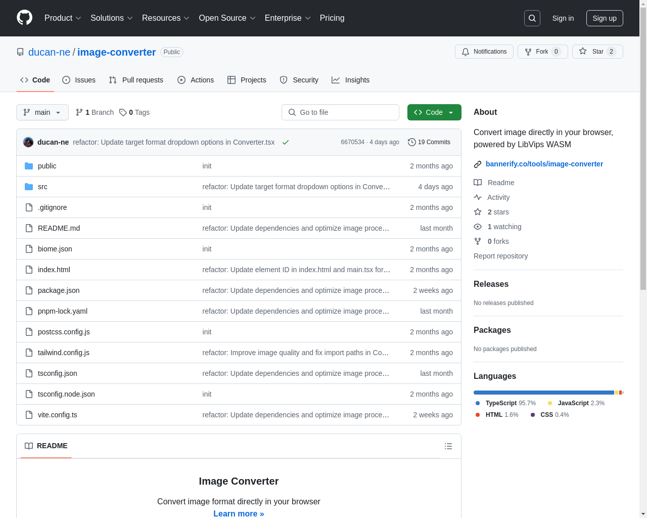Screen dimensions: 647x518
Task: Click the JavaScript 2.3% language entry
Action: click(x=576, y=403)
